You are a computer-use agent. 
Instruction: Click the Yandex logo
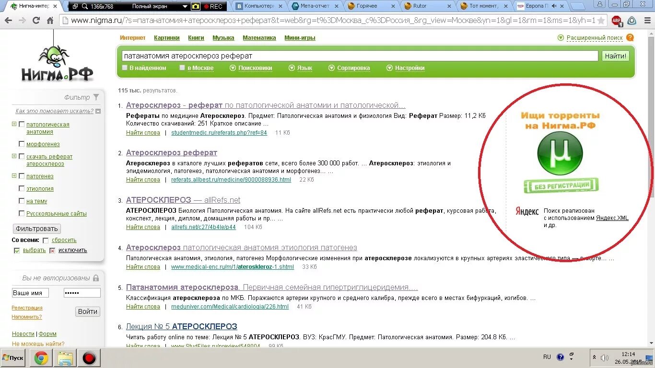click(x=527, y=211)
